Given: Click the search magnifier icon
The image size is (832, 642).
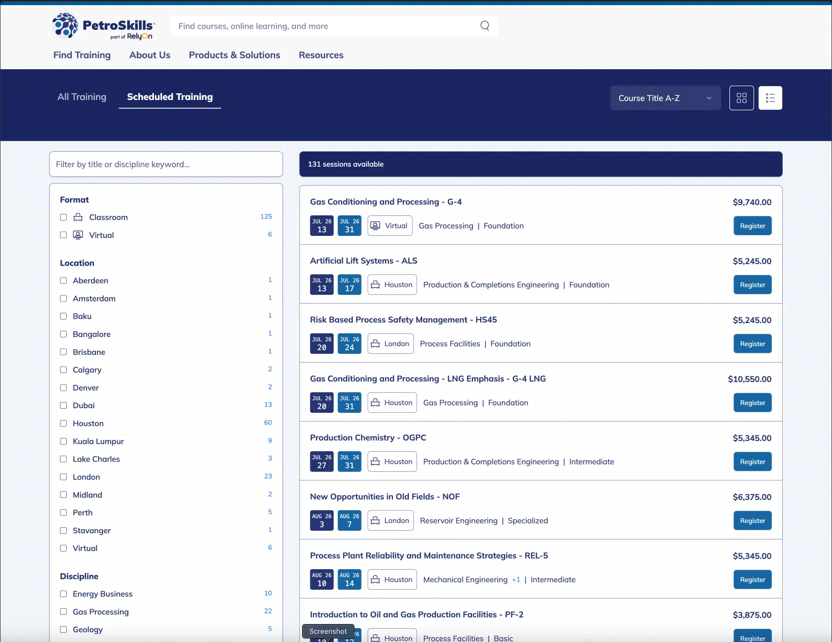Looking at the screenshot, I should [485, 26].
